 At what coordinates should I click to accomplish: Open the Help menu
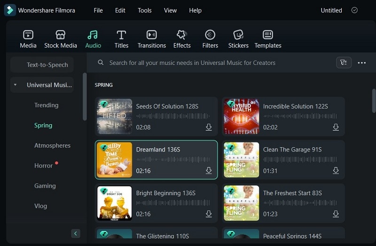click(195, 10)
